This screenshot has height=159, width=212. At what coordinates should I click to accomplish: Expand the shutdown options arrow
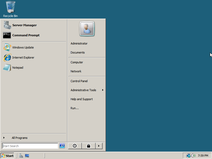99,146
